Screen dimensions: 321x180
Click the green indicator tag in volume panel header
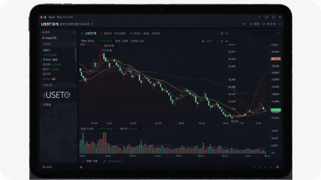pos(105,129)
